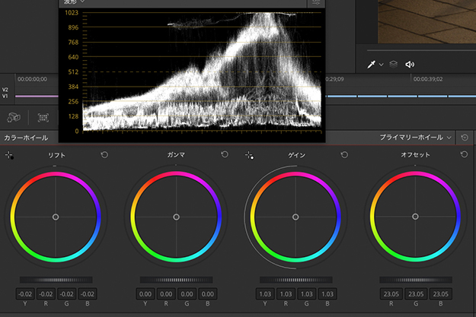Click the Lift master wheel slider
476x317 pixels.
click(56, 280)
